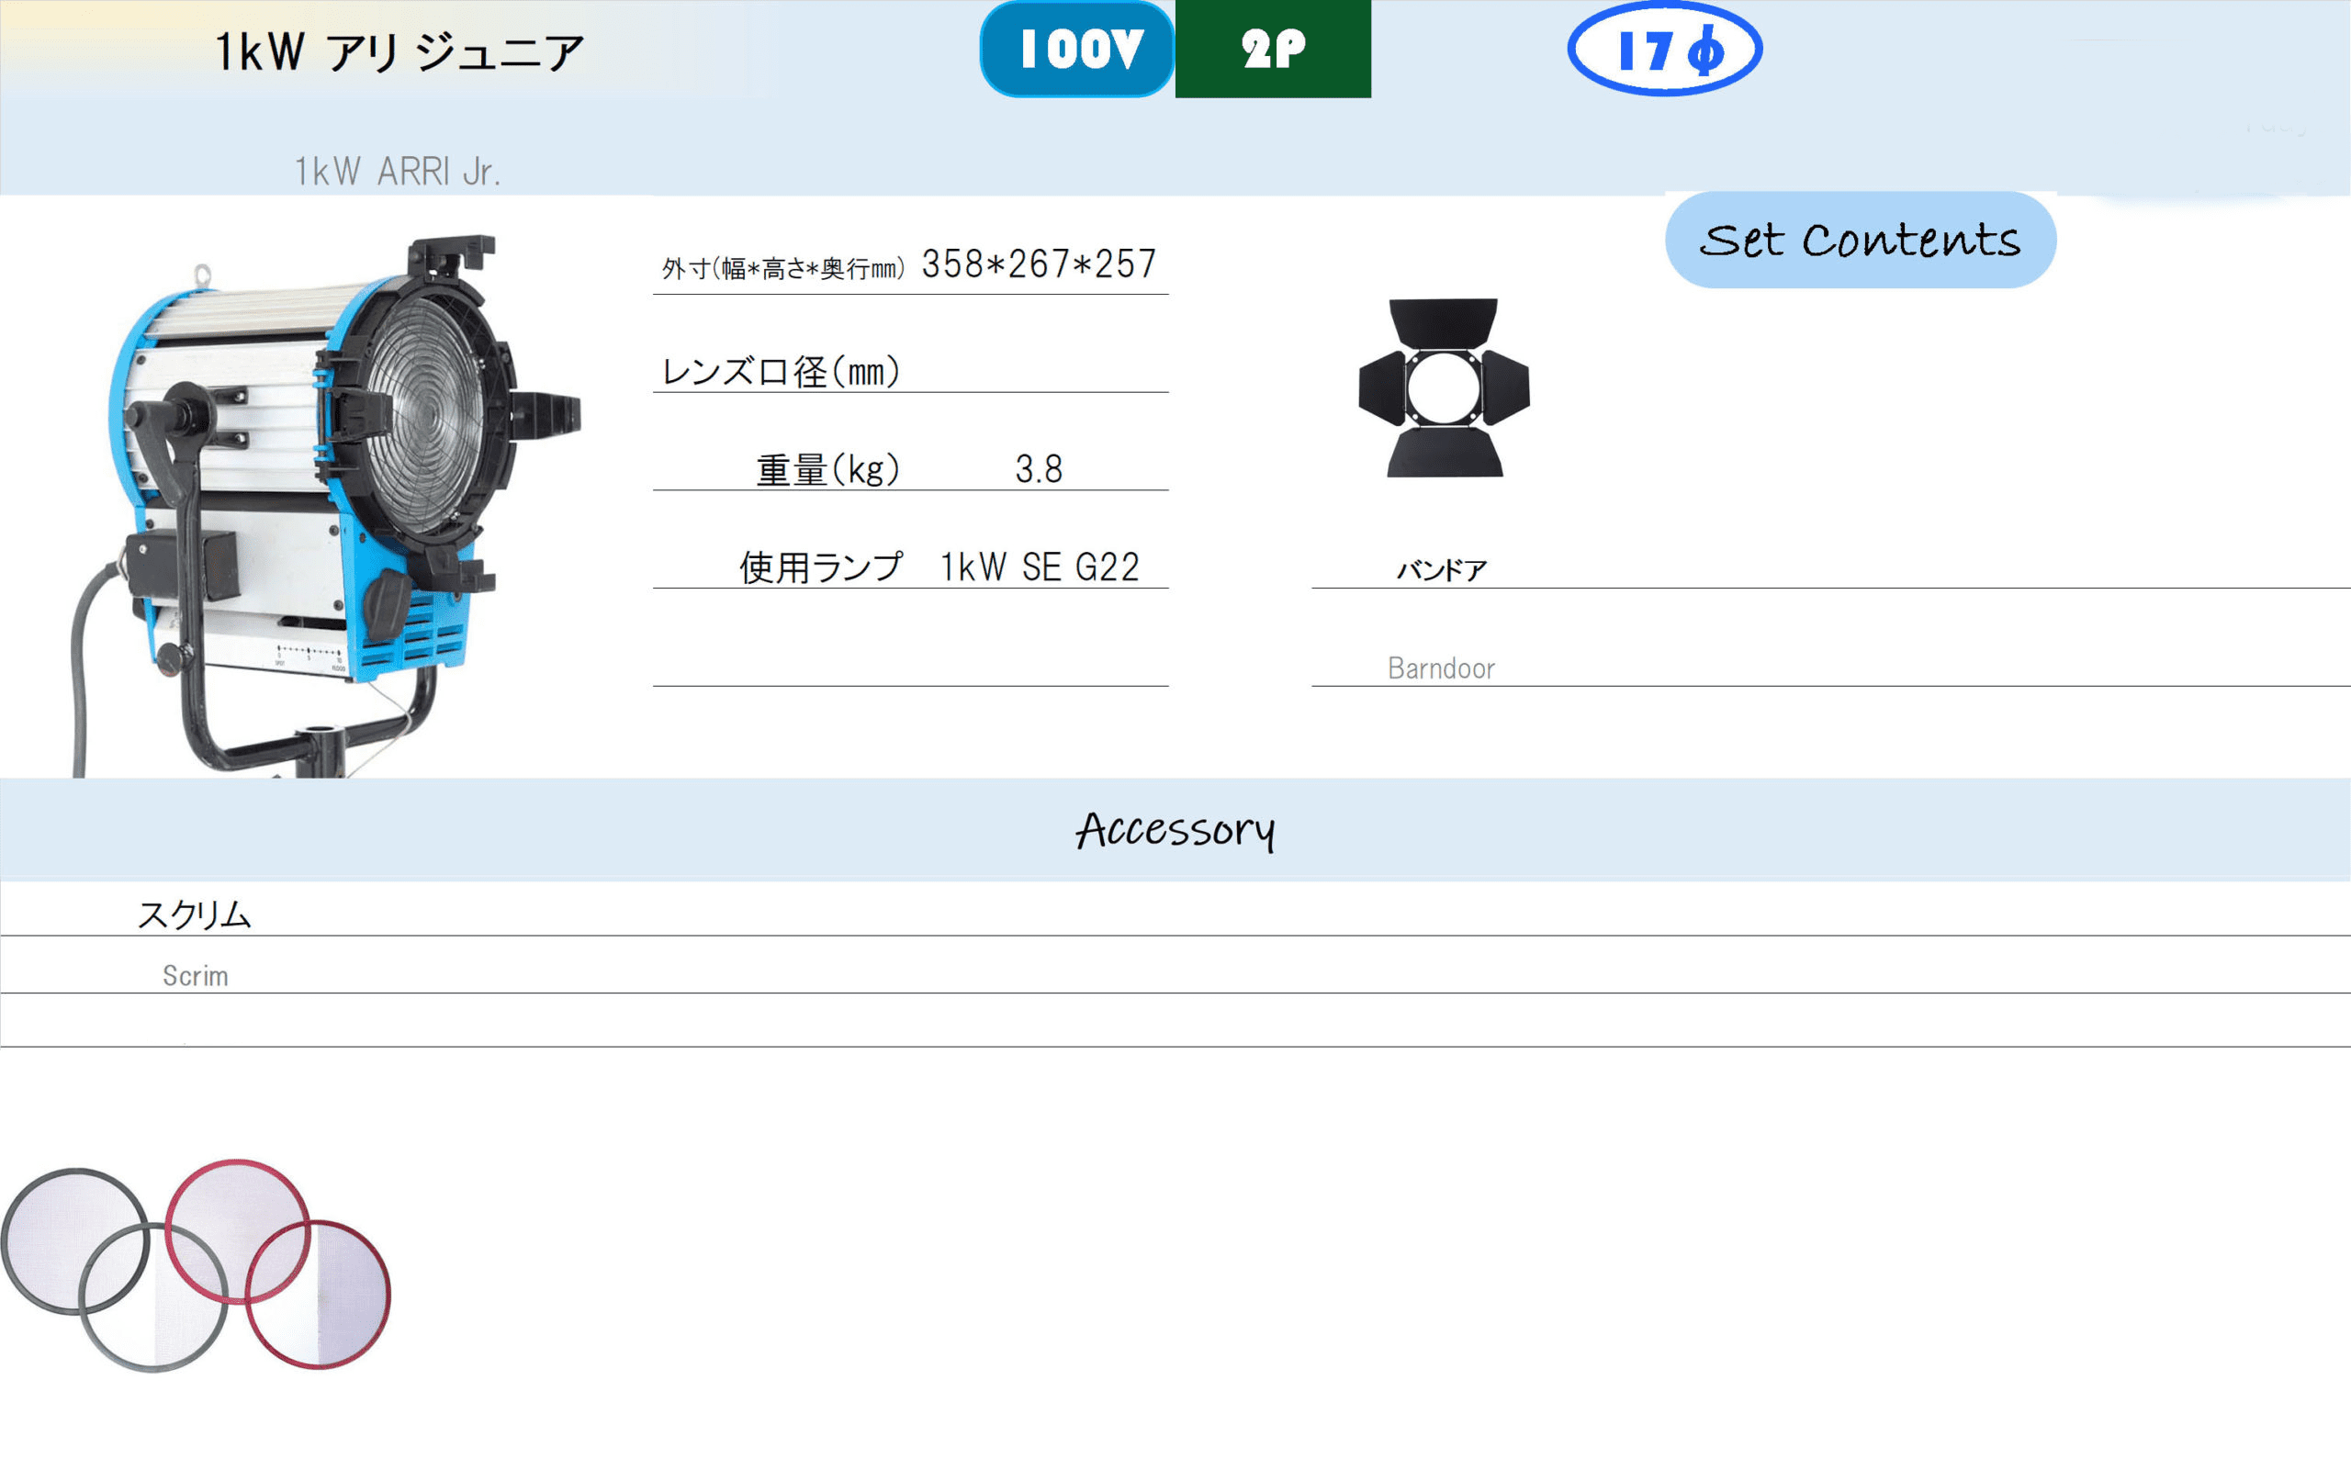This screenshot has height=1481, width=2351.
Task: Click the dimensions value 358*267*257
Action: [x=1039, y=264]
